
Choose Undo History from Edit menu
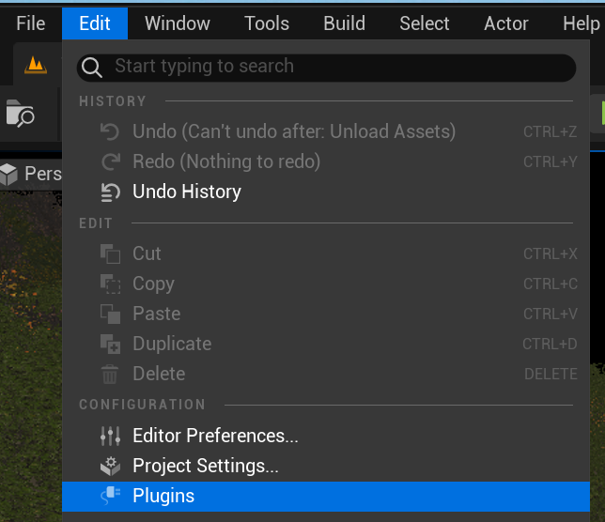point(187,192)
